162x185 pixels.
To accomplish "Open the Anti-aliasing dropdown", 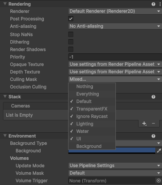I will 115,26.
